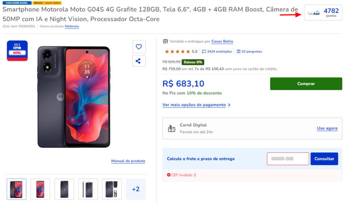Click the share icon button
Viewport: 344px width, 205px height.
(x=139, y=61)
